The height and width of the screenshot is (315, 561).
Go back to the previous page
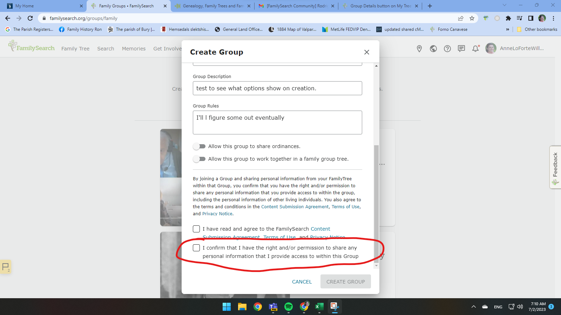[8, 18]
